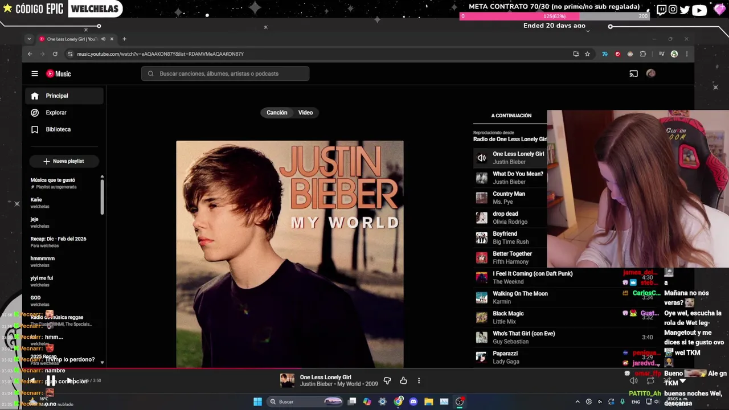Click the YouTube Music logo
The height and width of the screenshot is (410, 729).
pos(59,73)
